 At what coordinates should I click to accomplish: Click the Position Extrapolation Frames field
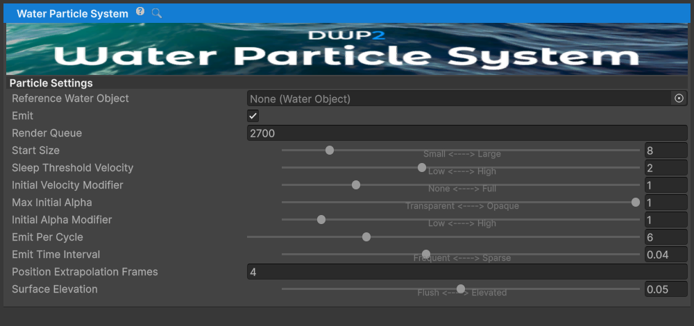pyautogui.click(x=467, y=272)
